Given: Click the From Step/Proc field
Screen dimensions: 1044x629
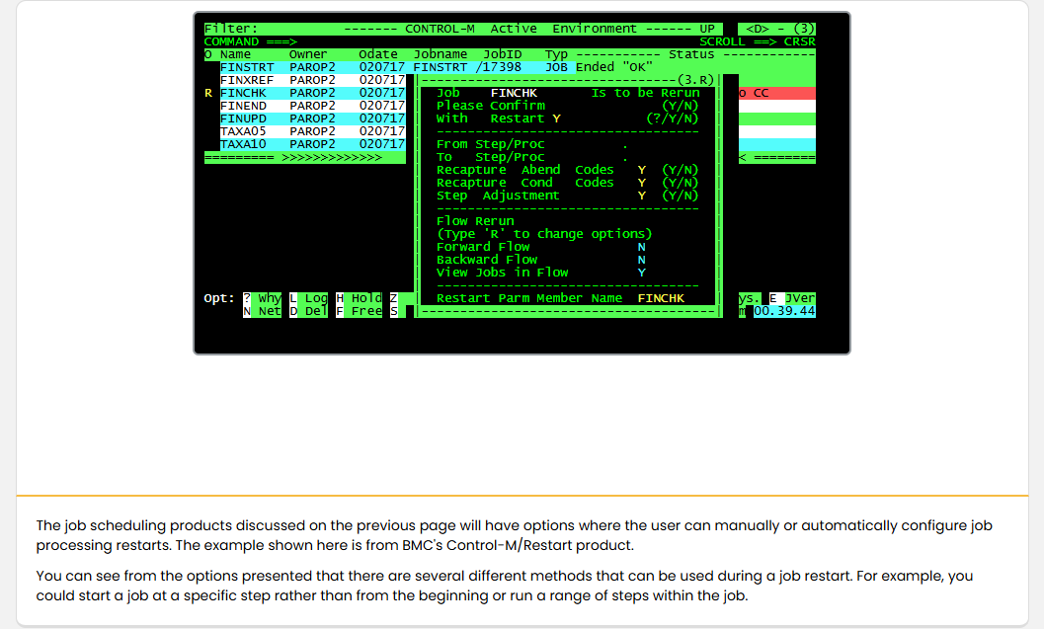Looking at the screenshot, I should point(625,144).
